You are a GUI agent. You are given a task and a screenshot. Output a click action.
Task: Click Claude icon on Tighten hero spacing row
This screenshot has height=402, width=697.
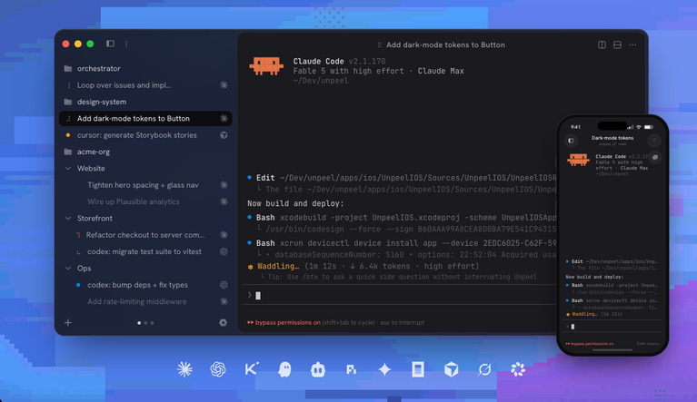click(x=224, y=185)
